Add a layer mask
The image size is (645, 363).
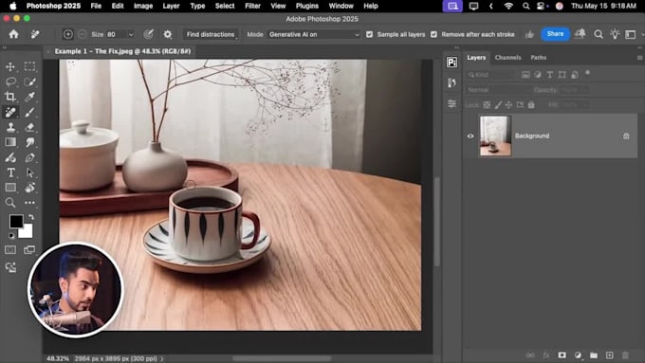pos(562,355)
